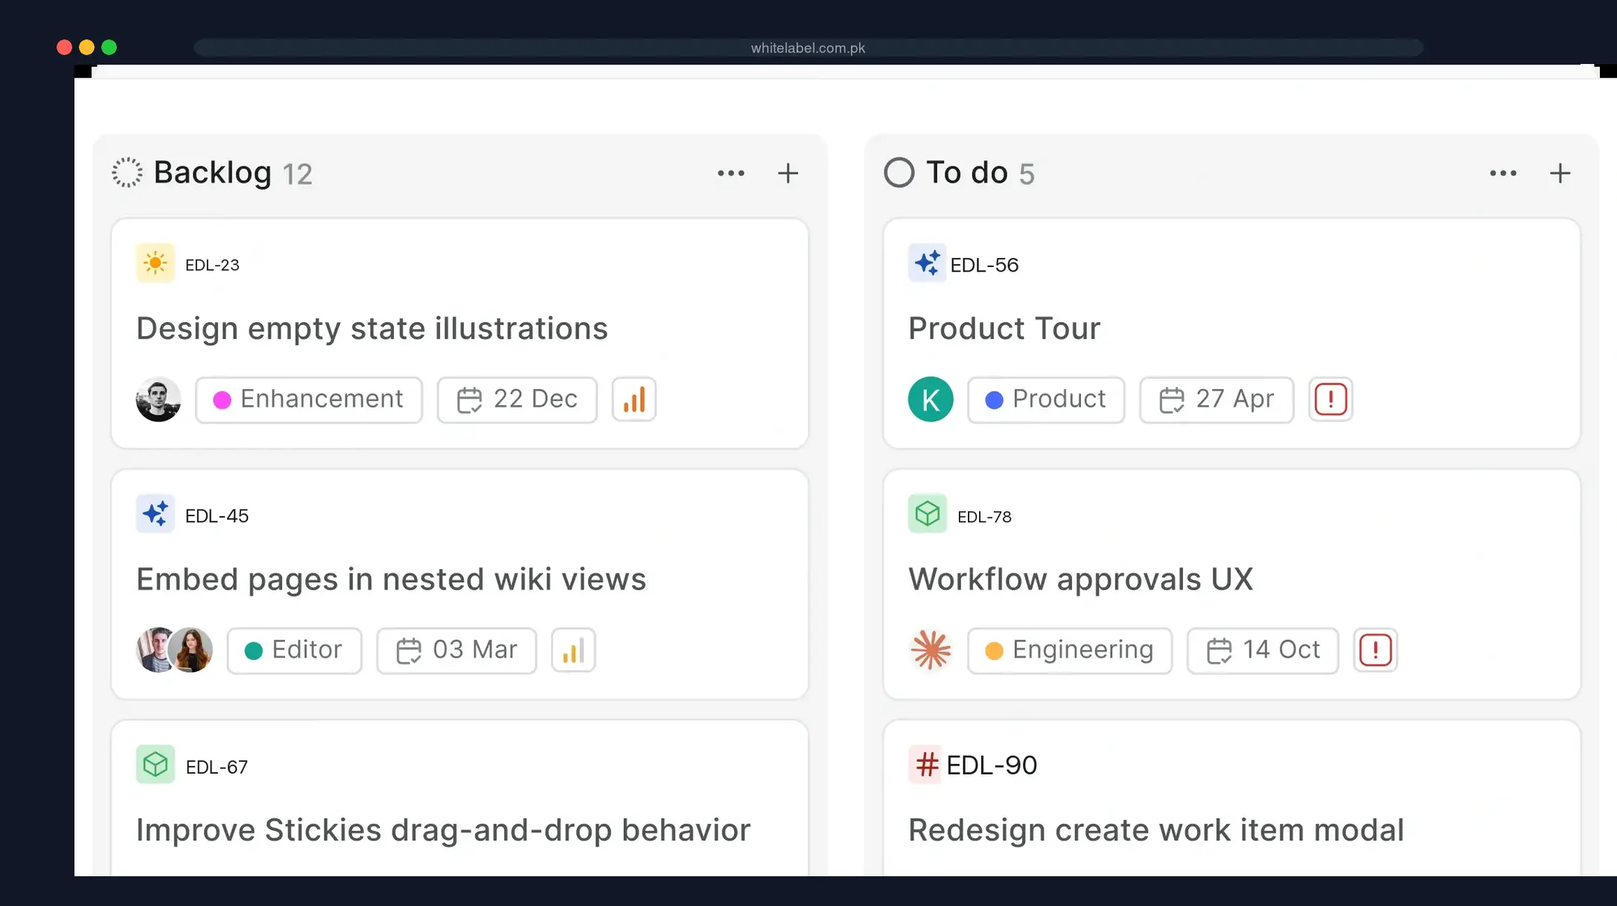
Task: Open the Workflow approvals UX item
Action: [x=1081, y=579]
